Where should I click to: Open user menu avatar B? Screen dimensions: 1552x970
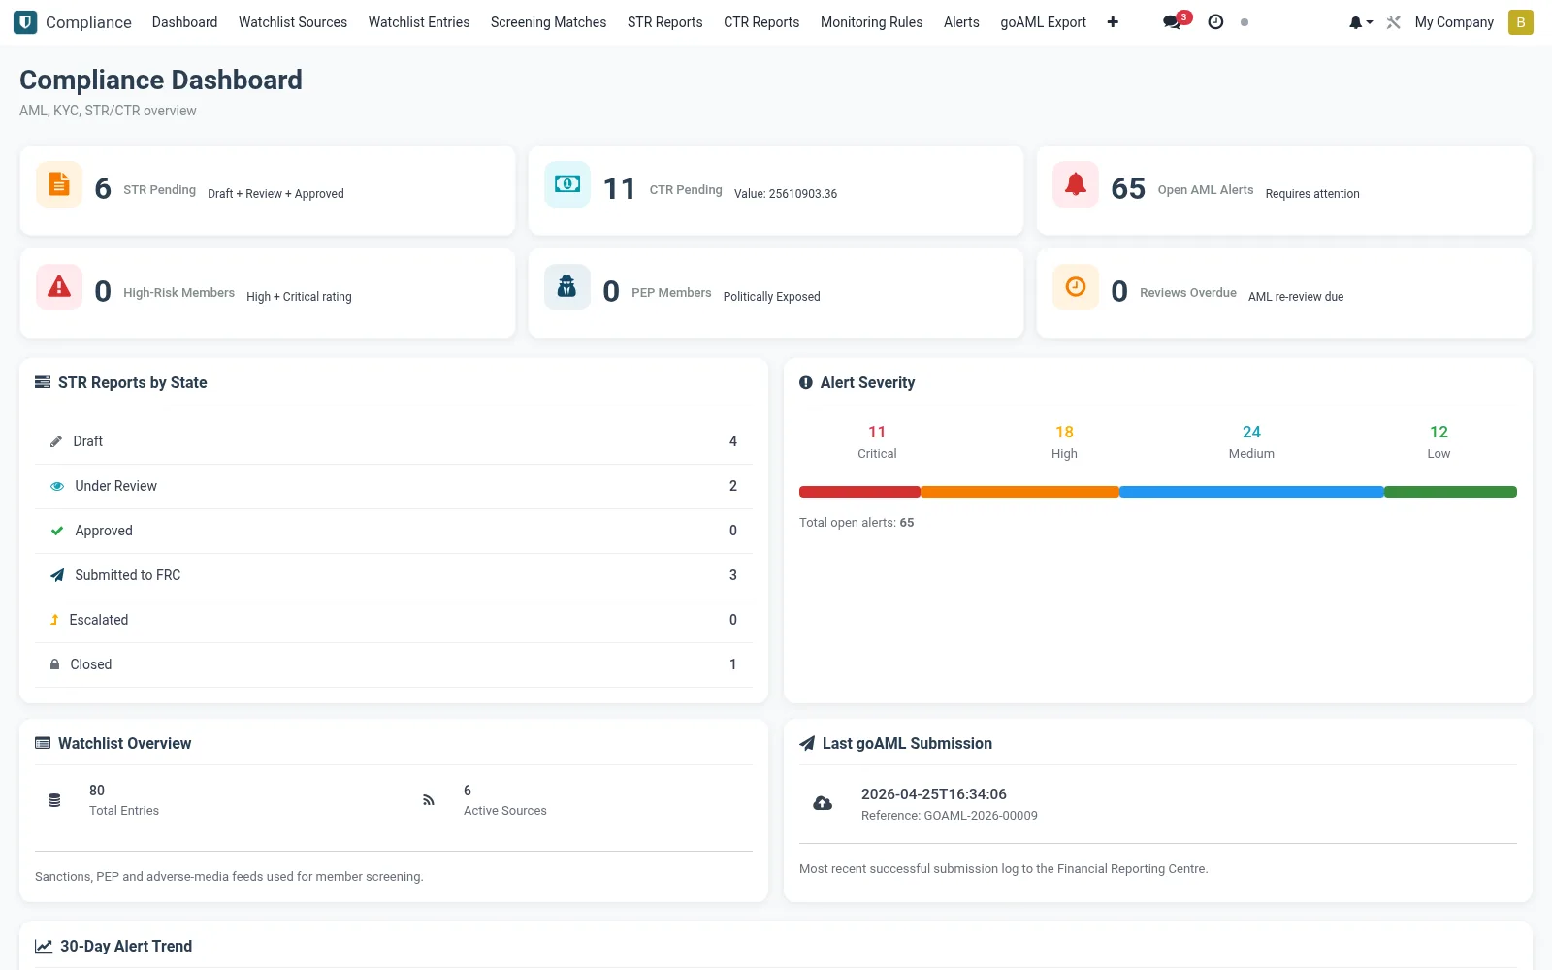click(1521, 22)
